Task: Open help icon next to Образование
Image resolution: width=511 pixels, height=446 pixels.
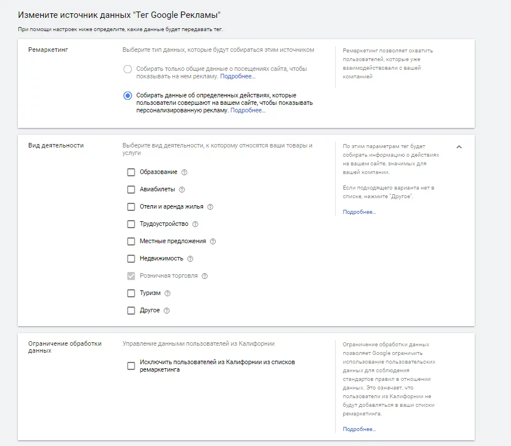Action: click(x=184, y=172)
